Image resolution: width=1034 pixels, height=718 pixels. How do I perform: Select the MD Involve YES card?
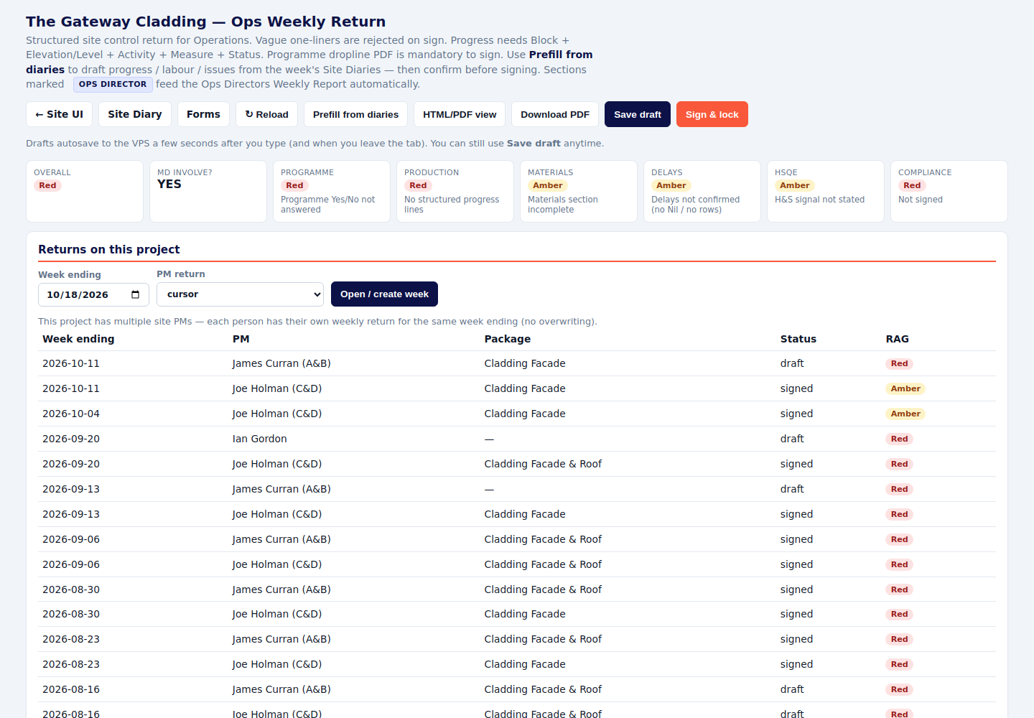coord(208,191)
